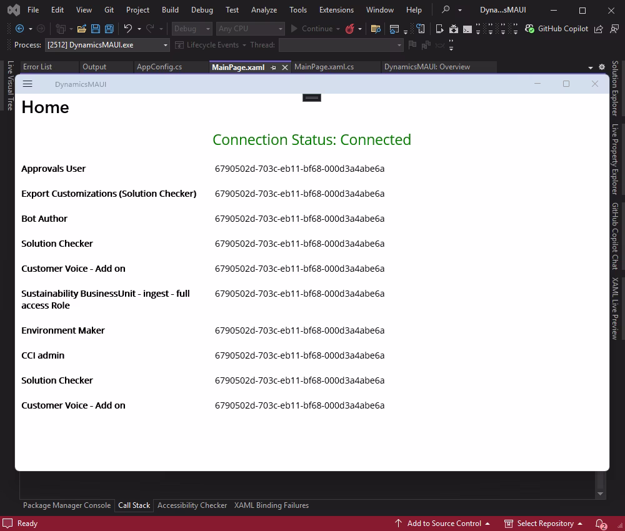Click the Visual Studio logo icon
The image size is (625, 531).
(14, 10)
